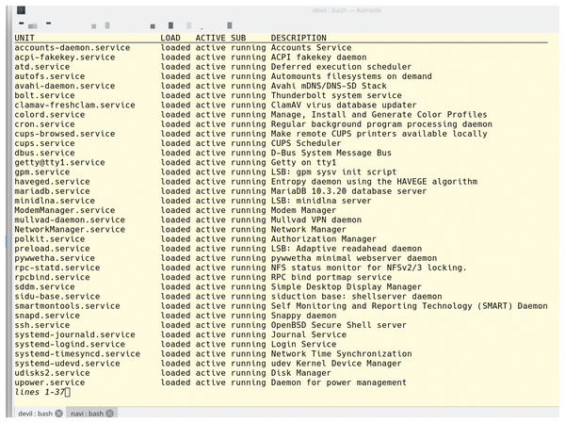The image size is (565, 423).
Task: Click 'Thunderbolt system service' description
Action: click(336, 95)
